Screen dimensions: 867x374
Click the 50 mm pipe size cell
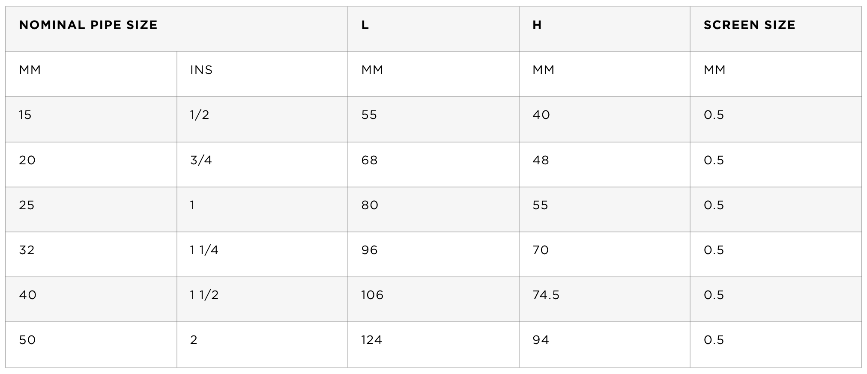point(91,344)
